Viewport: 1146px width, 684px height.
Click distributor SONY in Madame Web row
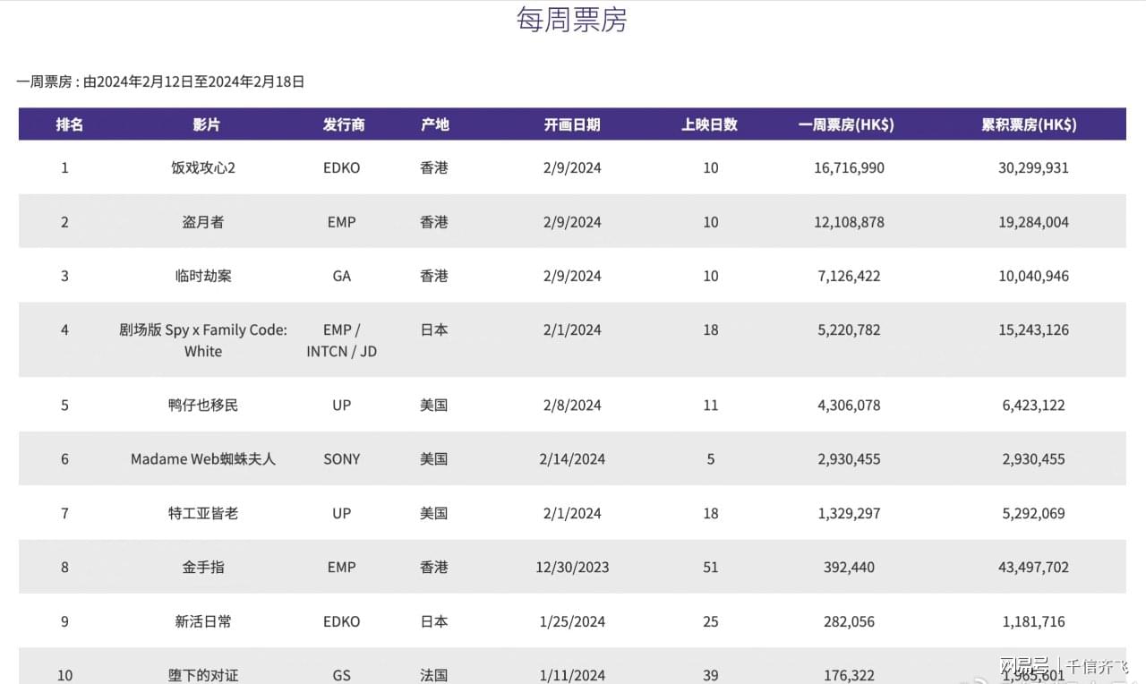[x=341, y=458]
